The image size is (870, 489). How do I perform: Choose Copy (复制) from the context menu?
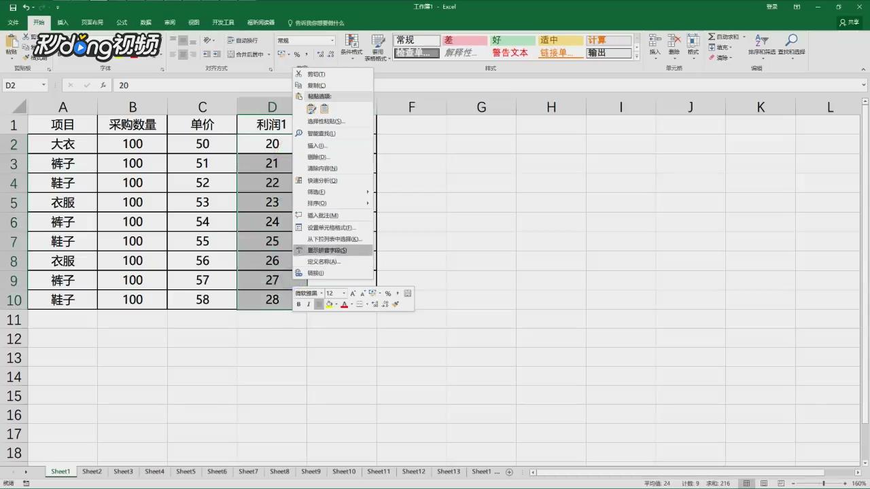(333, 86)
